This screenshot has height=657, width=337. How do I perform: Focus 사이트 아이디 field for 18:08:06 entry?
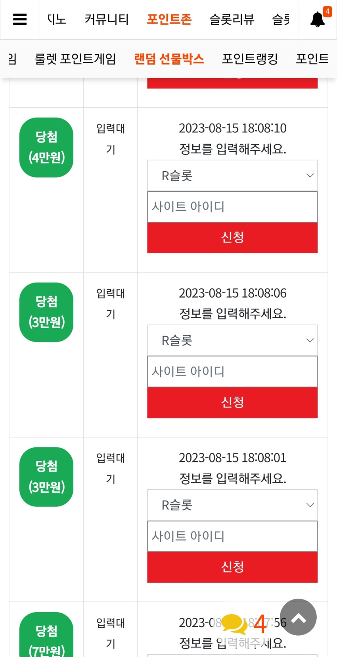tap(232, 372)
